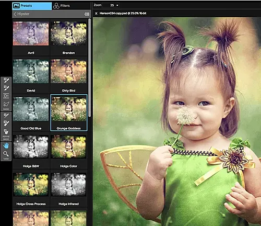Click the Holga B&W label
261x226 pixels.
31,166
